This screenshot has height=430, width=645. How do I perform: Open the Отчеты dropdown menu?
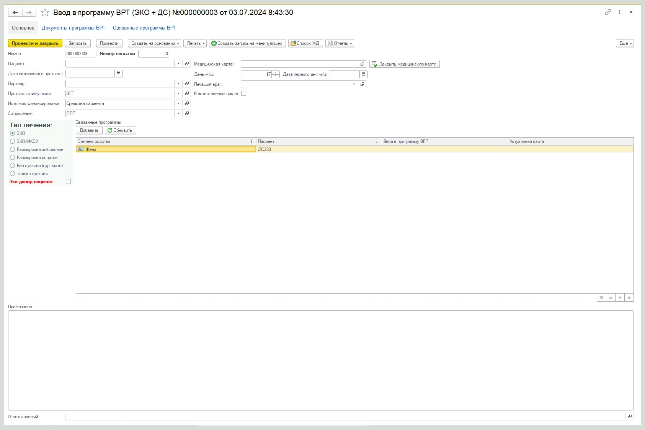(x=340, y=43)
